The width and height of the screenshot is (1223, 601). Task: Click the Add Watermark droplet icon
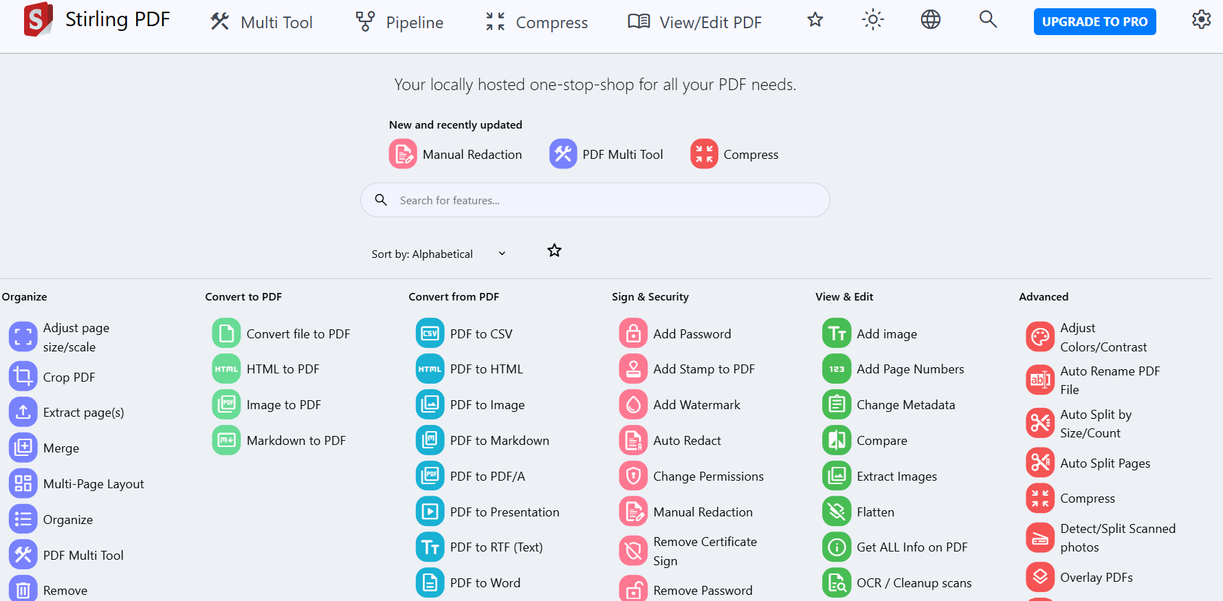coord(633,405)
